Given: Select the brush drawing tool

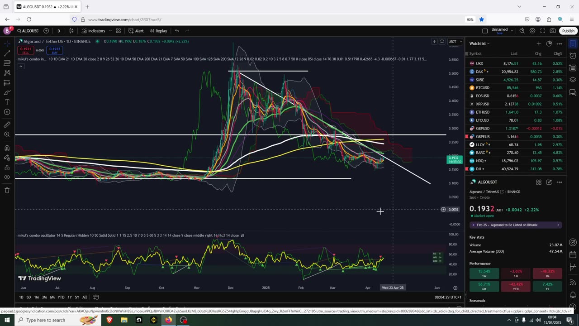Looking at the screenshot, I should click(x=7, y=92).
